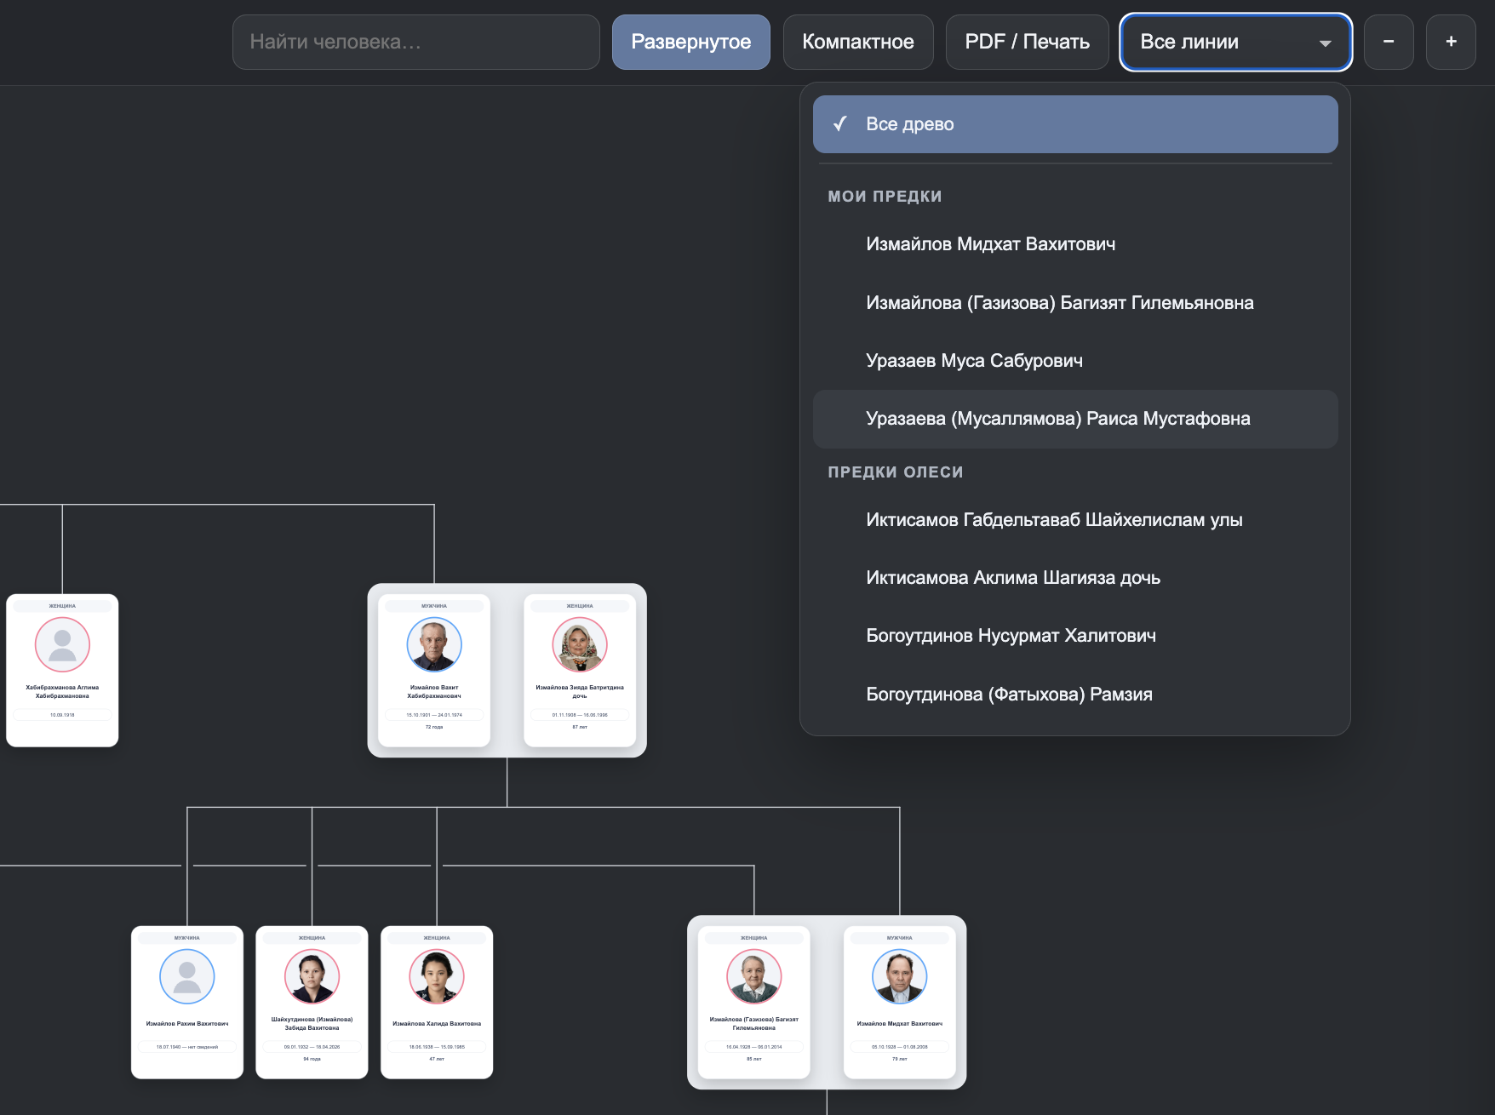Click dates 18.06.1938 — 15.09.1985 on Халида card
The height and width of the screenshot is (1115, 1495).
pyautogui.click(x=437, y=1047)
